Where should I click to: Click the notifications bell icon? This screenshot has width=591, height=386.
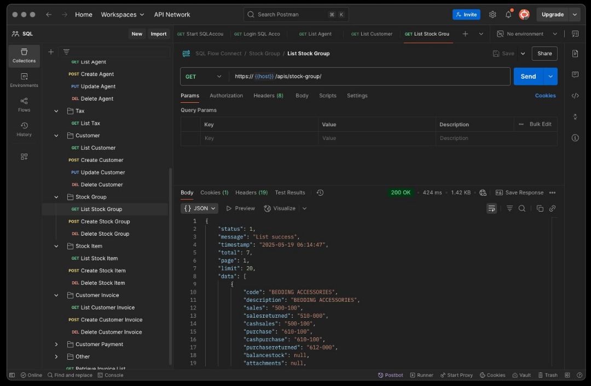tap(508, 15)
